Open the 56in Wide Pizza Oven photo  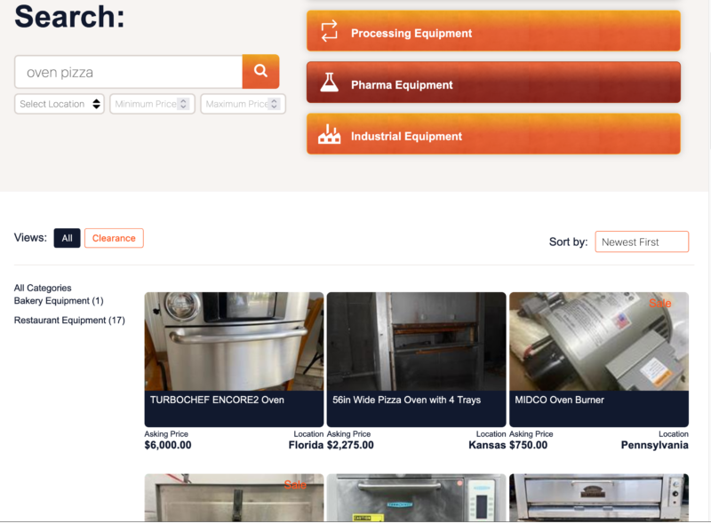point(416,341)
